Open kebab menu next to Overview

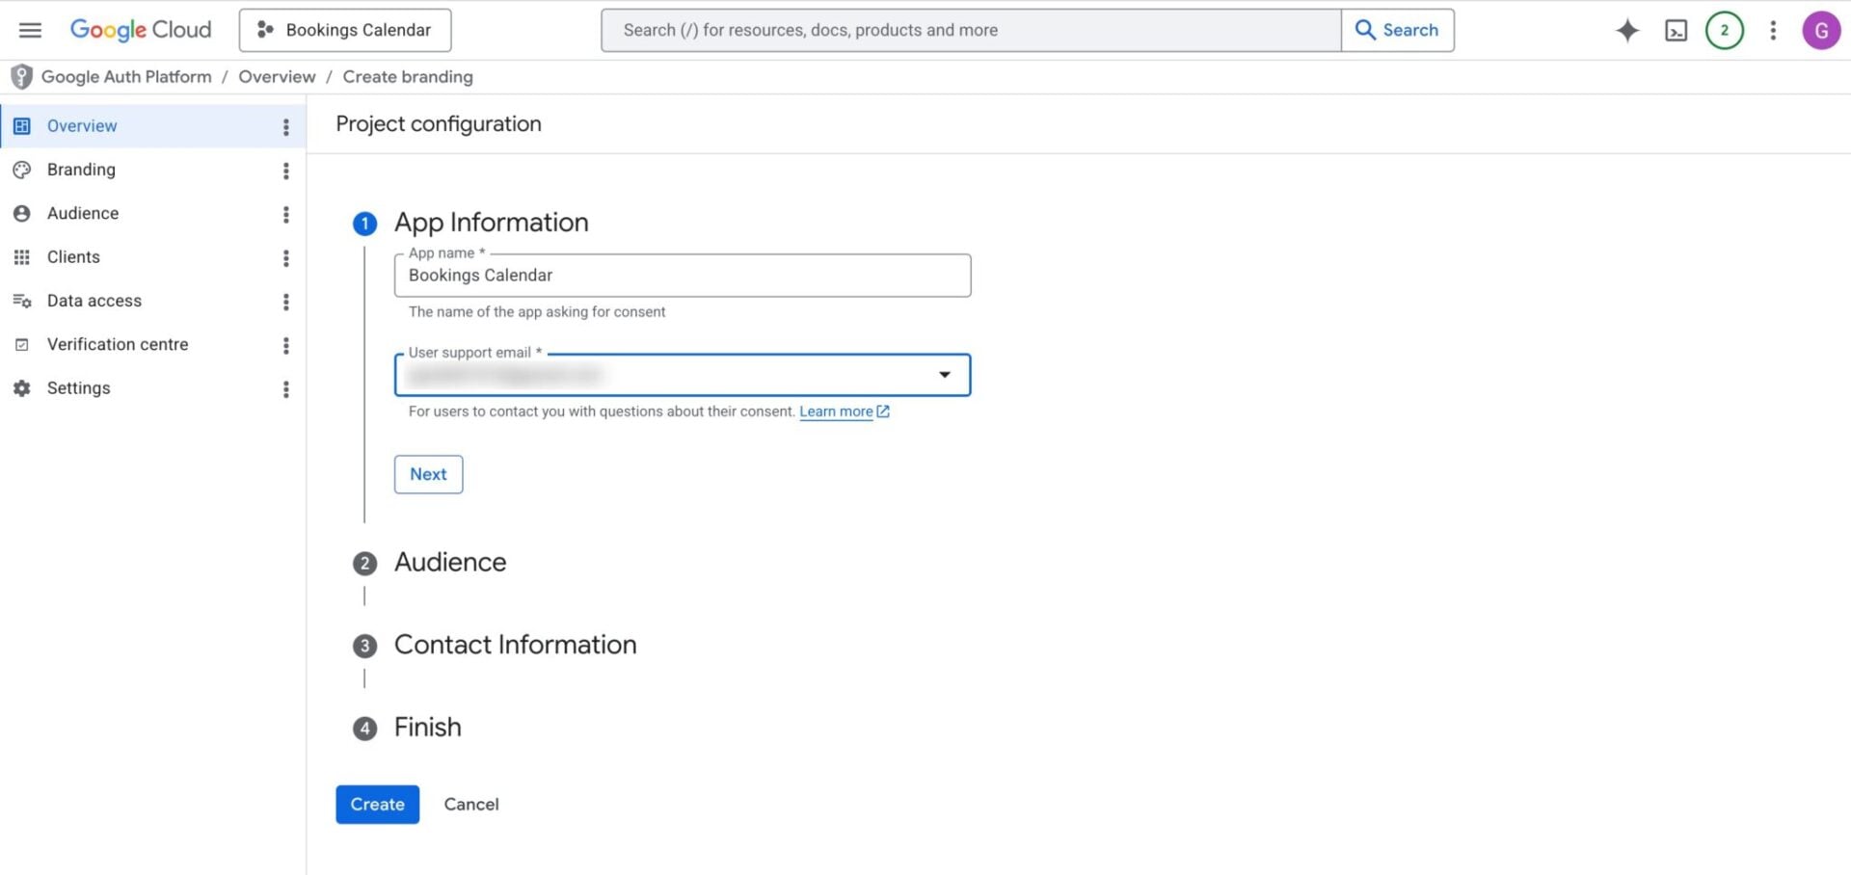(x=285, y=127)
